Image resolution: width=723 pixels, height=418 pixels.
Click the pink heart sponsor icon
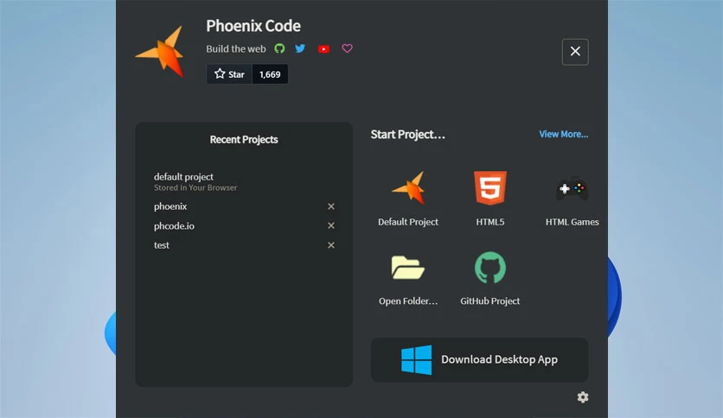[347, 48]
